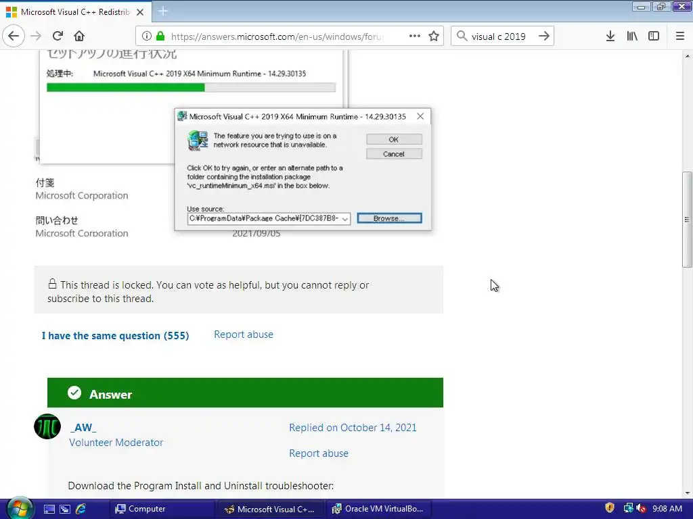The width and height of the screenshot is (693, 519).
Task: Submit search with the go arrow
Action: tap(544, 36)
